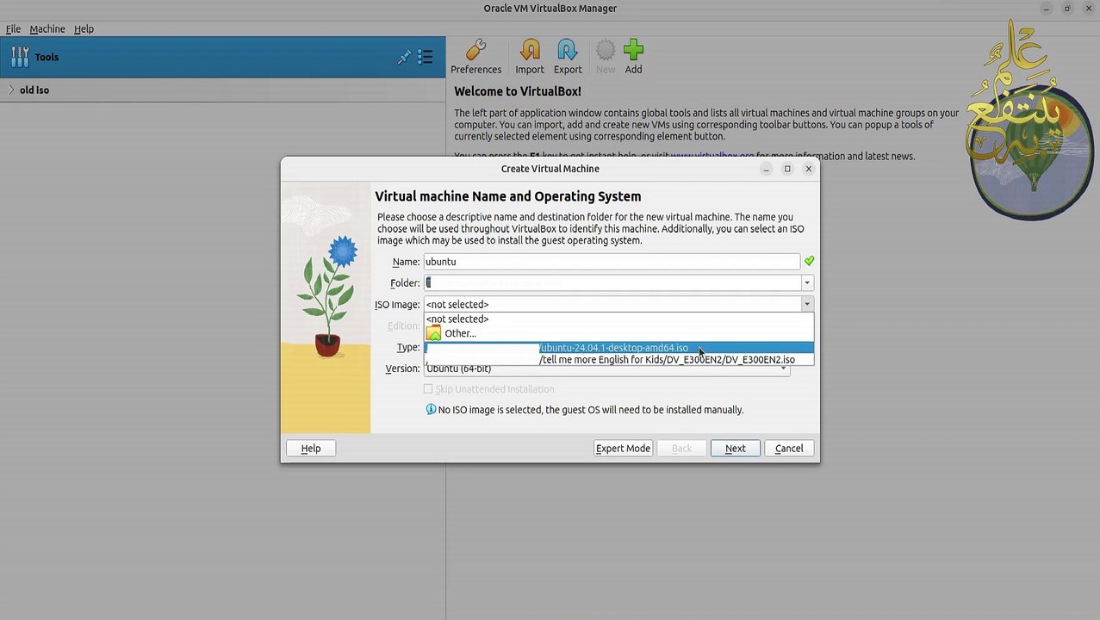This screenshot has height=620, width=1100.
Task: Click the Folder path field
Action: tap(612, 282)
